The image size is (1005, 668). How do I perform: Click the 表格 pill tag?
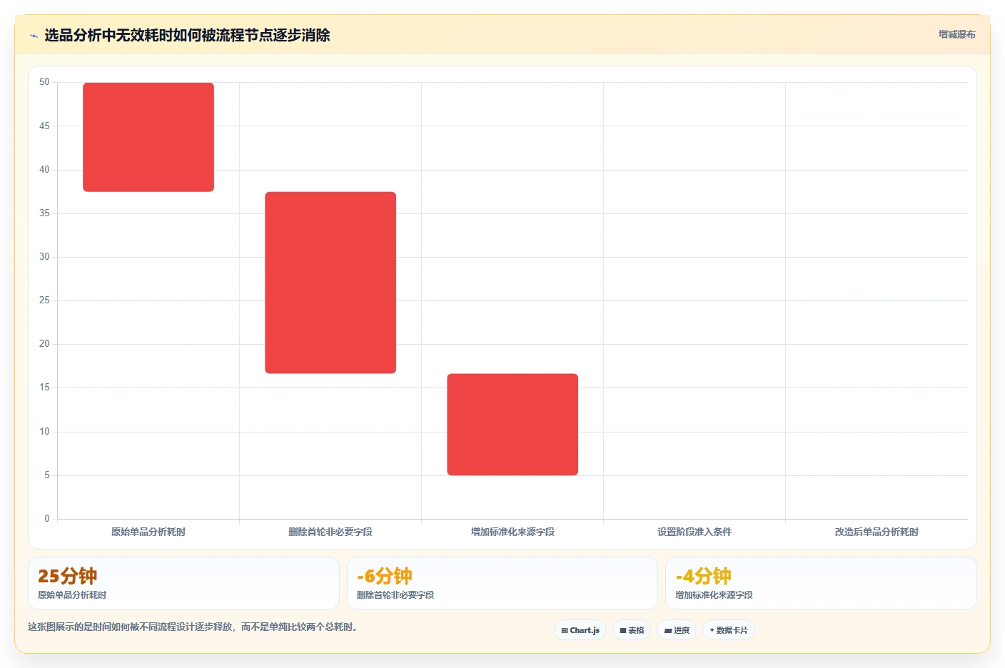632,630
